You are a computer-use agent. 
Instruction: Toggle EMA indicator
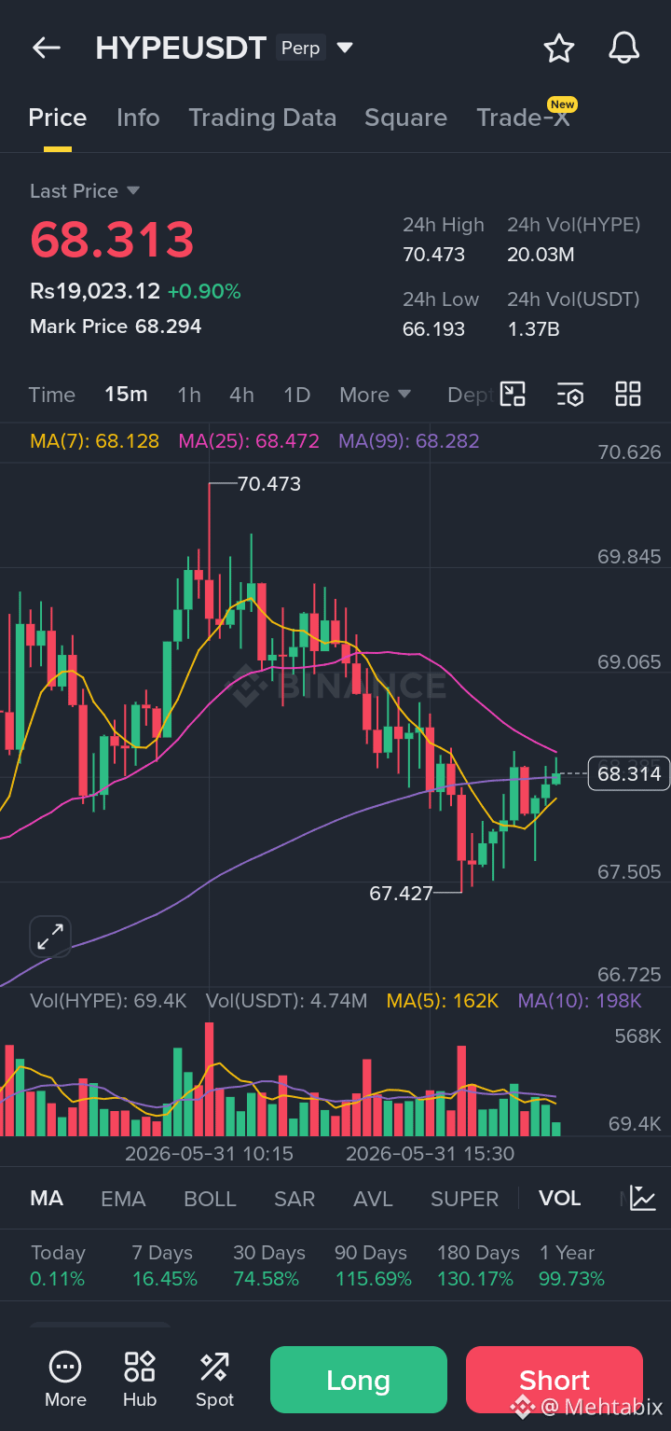coord(123,1199)
